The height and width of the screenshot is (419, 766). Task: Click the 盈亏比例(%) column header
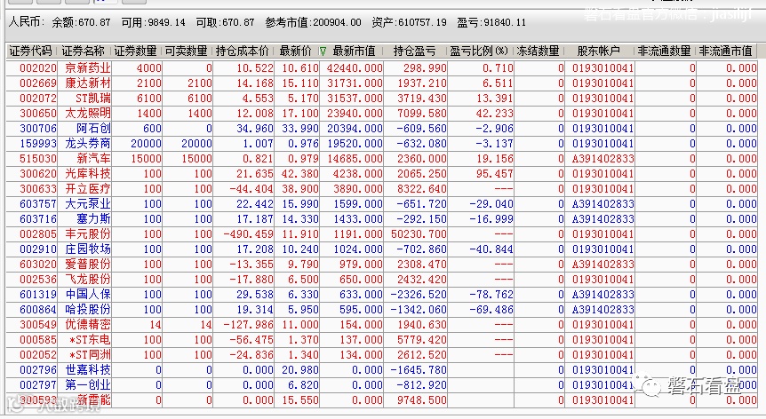(479, 51)
